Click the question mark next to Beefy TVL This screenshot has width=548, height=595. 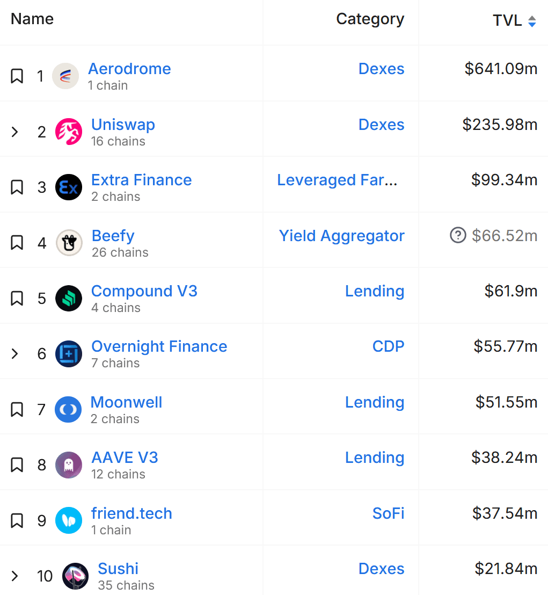pos(458,235)
